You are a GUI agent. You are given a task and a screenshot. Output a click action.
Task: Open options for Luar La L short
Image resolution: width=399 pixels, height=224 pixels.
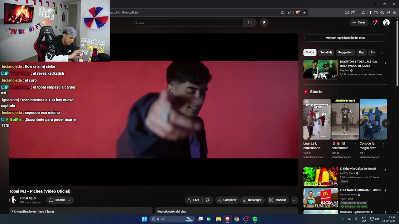coord(327,145)
